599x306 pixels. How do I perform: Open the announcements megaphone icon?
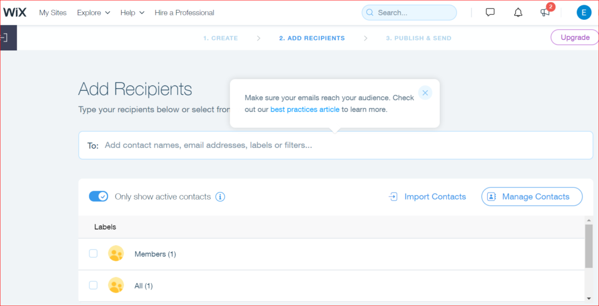tap(545, 13)
